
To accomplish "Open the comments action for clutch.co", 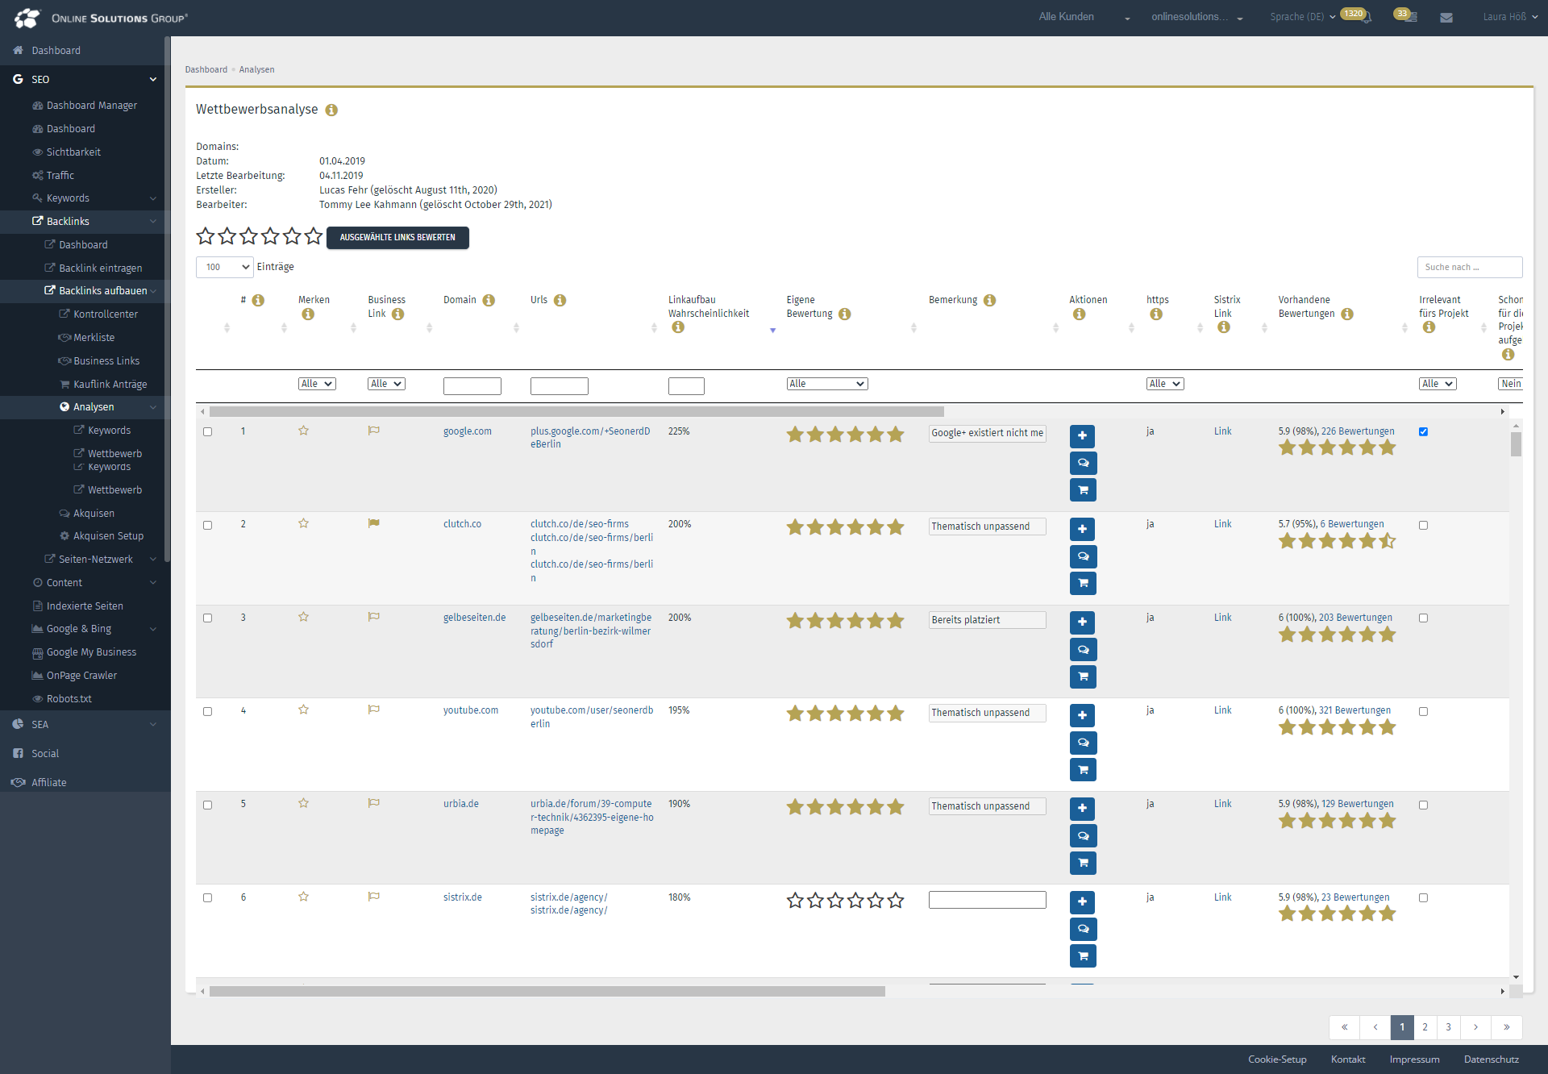I will (1083, 556).
